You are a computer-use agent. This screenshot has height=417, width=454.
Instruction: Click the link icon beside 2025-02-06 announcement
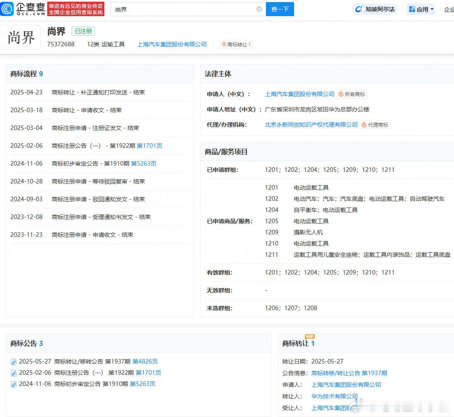(13, 373)
